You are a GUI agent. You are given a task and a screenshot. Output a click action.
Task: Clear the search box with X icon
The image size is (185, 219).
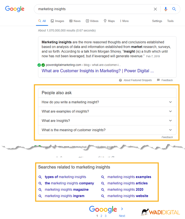[x=155, y=9]
